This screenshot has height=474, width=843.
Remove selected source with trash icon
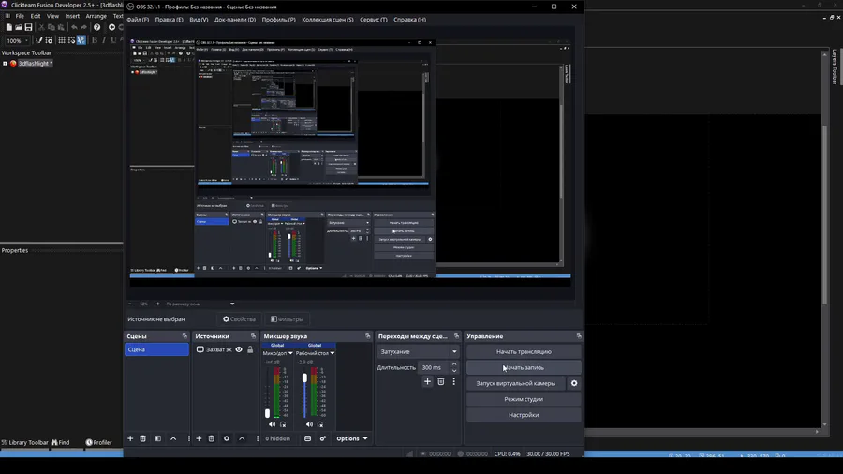[212, 438]
